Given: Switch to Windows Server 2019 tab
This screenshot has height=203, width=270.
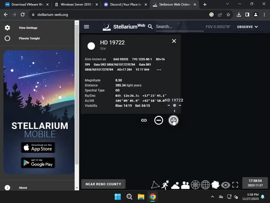Looking at the screenshot, I should point(76,4).
